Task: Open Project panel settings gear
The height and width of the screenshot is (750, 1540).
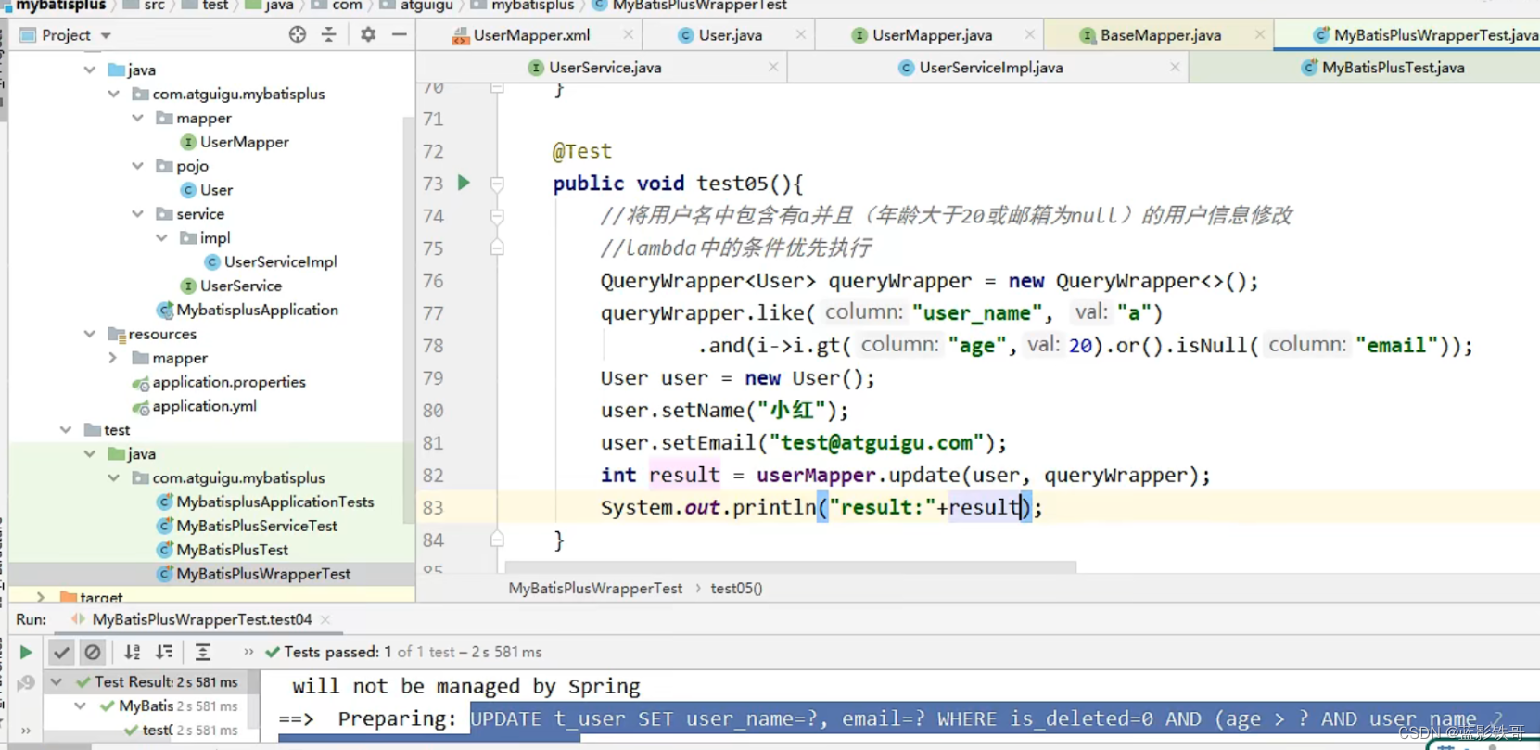Action: [x=368, y=34]
